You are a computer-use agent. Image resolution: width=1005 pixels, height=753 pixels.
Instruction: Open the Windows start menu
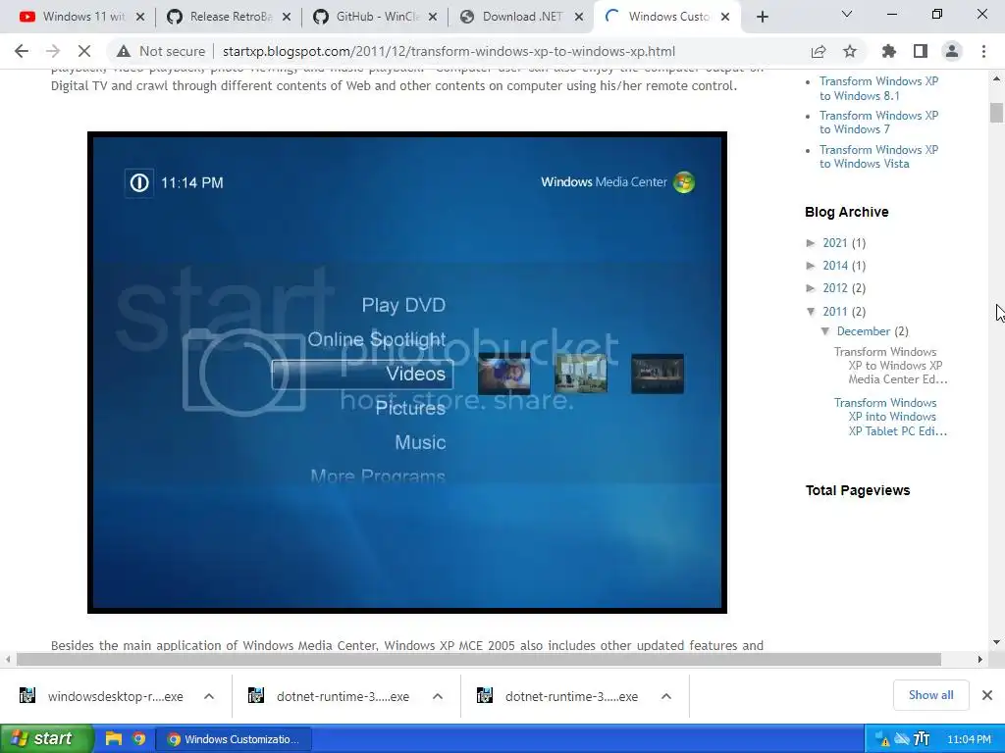(46, 739)
